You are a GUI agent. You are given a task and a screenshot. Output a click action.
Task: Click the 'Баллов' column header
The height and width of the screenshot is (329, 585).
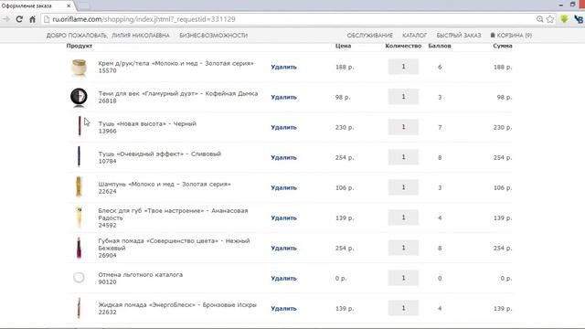440,46
